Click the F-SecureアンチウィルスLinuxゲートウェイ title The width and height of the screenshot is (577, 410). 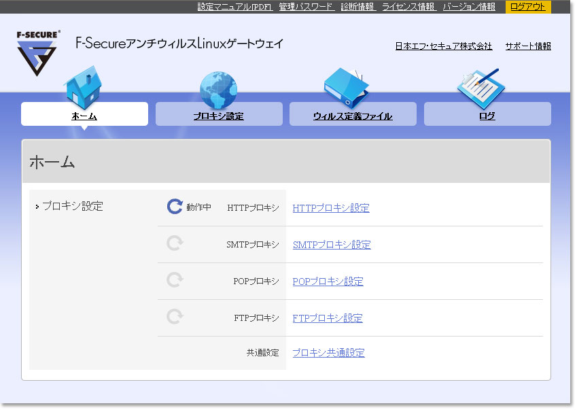179,44
